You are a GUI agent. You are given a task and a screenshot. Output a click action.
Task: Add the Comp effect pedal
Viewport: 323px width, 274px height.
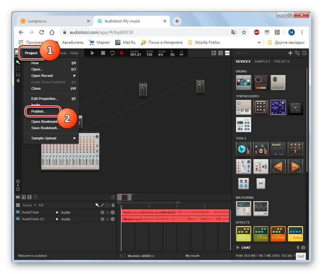tap(261, 234)
